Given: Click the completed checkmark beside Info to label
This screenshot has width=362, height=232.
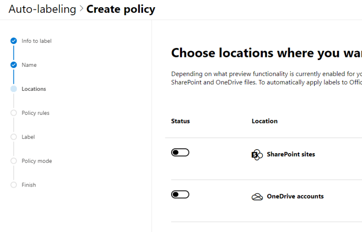Looking at the screenshot, I should tap(14, 41).
